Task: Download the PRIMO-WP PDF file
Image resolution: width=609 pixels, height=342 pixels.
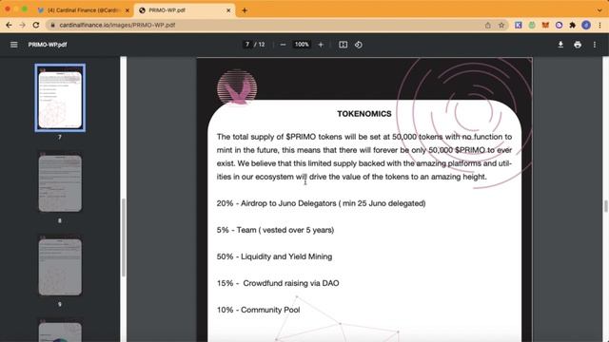Action: (x=560, y=45)
